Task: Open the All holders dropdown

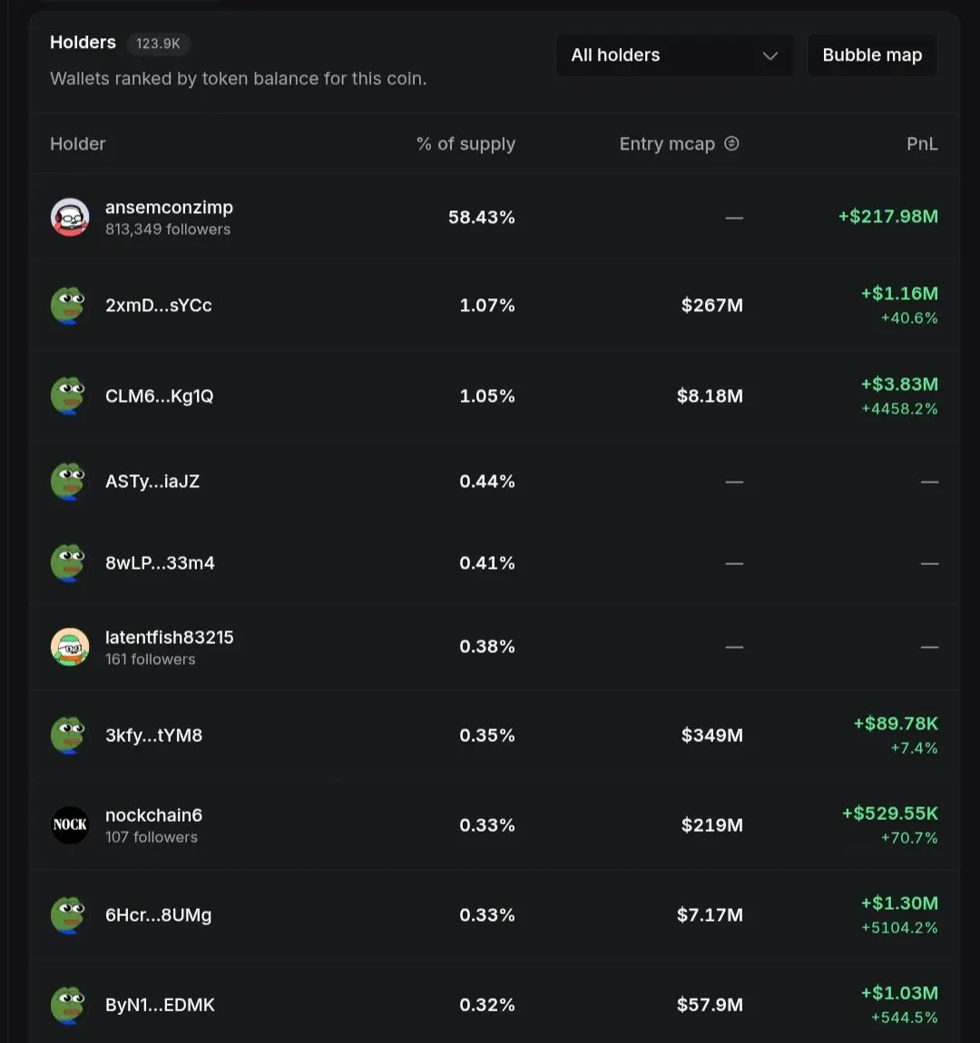Action: coord(674,55)
